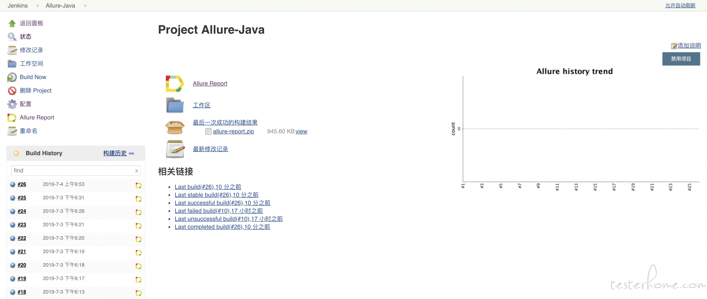The width and height of the screenshot is (707, 299).
Task: Click the Build History find input field
Action: coord(76,171)
